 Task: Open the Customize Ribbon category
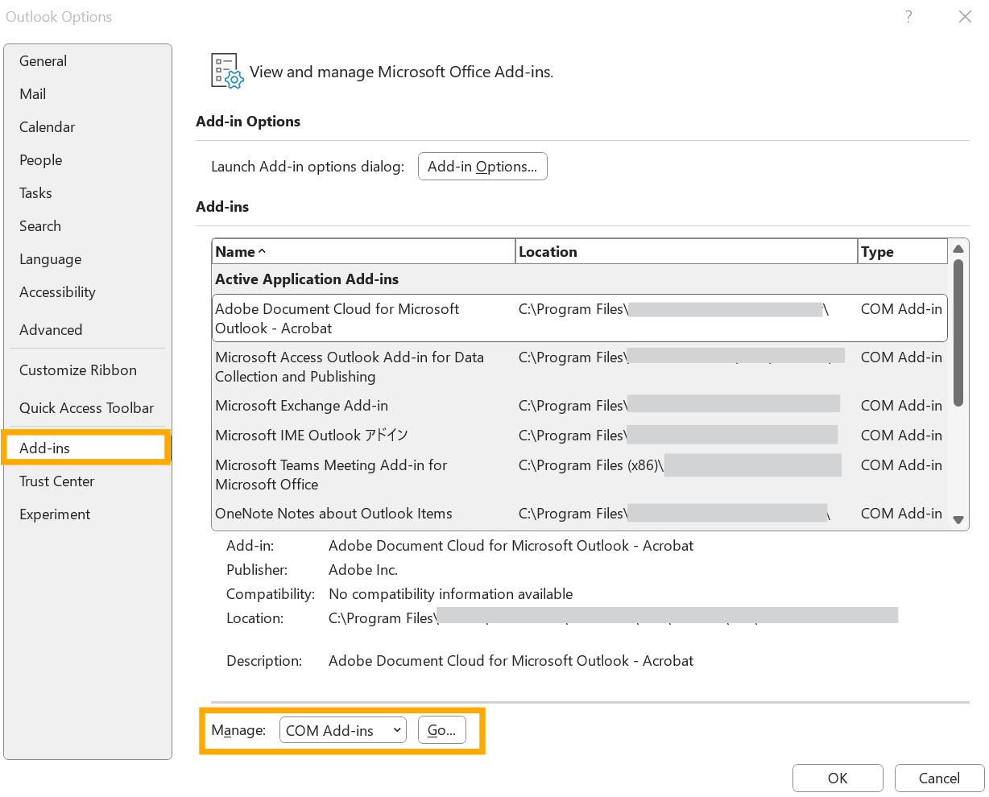(88, 370)
